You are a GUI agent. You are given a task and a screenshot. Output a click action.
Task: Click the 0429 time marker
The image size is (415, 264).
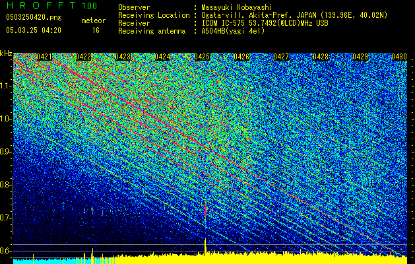tap(360, 57)
